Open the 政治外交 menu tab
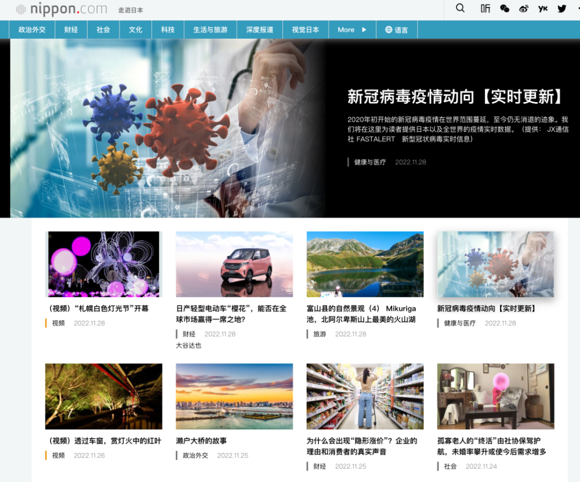580x482 pixels. point(32,30)
